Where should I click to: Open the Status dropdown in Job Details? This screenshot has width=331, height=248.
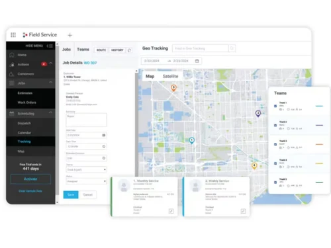[x=86, y=181]
